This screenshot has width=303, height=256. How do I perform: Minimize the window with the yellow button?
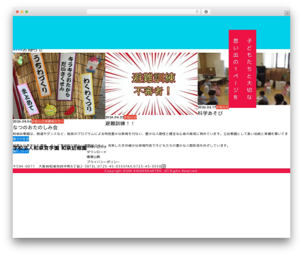click(x=22, y=11)
